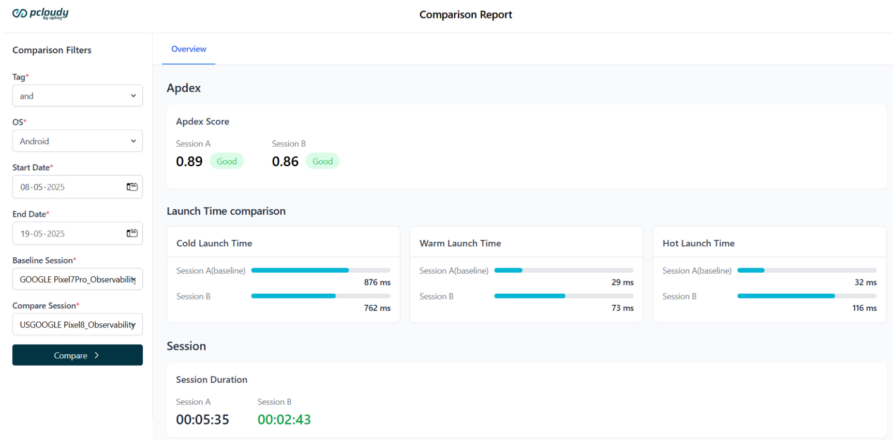
Task: Click Session B Good badge in Apdex
Action: (322, 162)
